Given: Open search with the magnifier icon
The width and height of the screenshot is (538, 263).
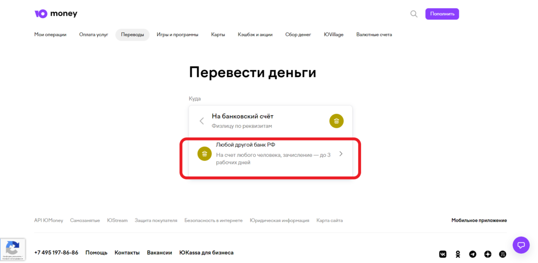Looking at the screenshot, I should pos(414,14).
